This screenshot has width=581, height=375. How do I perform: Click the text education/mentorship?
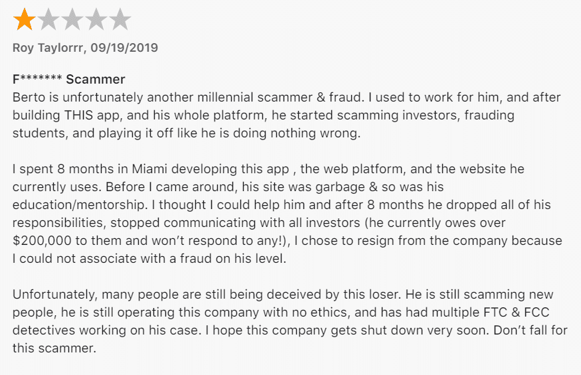coord(80,205)
